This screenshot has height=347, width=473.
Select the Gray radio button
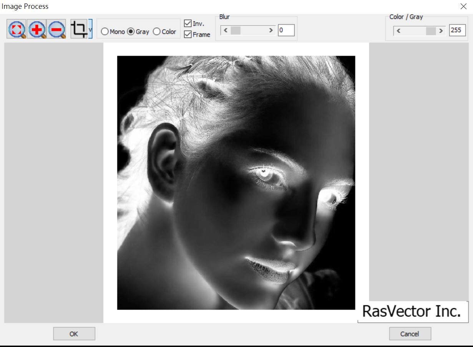point(131,32)
